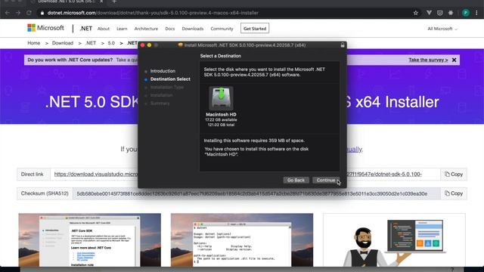This screenshot has height=272, width=484.
Task: Click the installer lock icon
Action: point(343,45)
